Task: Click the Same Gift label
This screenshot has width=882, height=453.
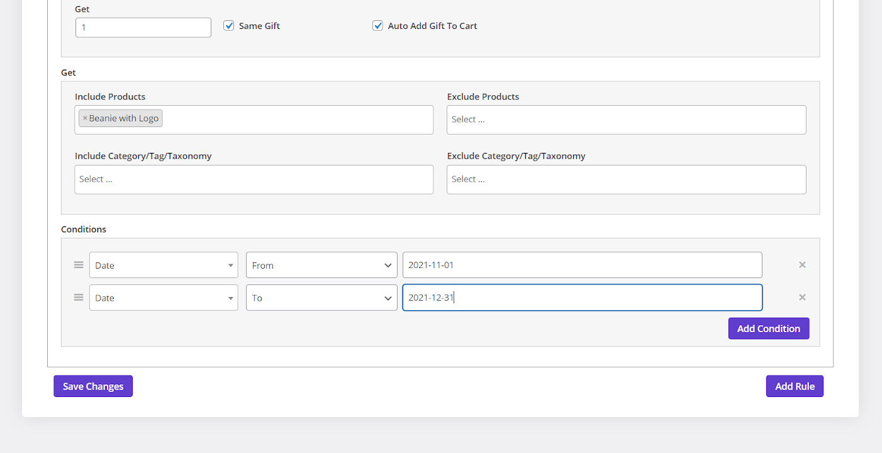Action: tap(259, 26)
